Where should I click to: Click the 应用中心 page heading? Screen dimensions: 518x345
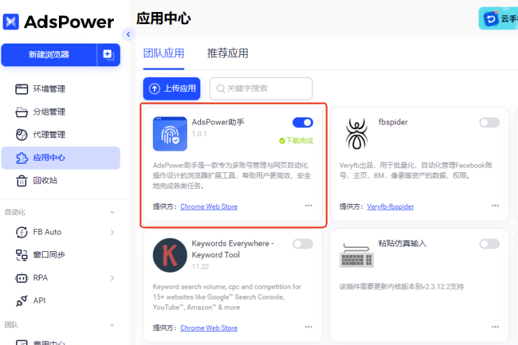164,19
